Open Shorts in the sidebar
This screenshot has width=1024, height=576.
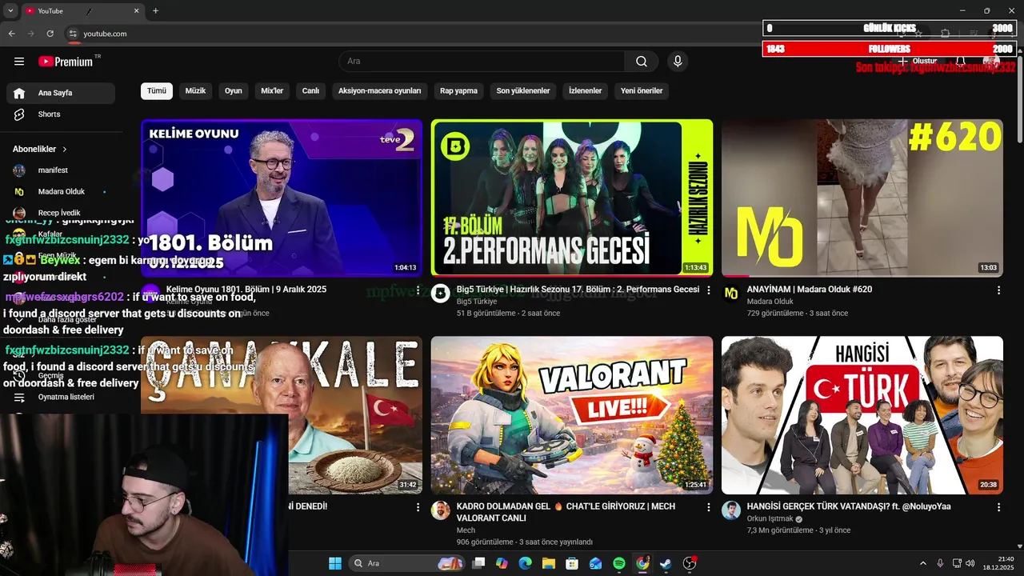tap(61, 114)
